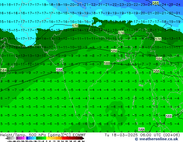Click the dark maroon arrow end of colorbar
Image resolution: width=183 pixels, height=142 pixels.
pos(83,138)
